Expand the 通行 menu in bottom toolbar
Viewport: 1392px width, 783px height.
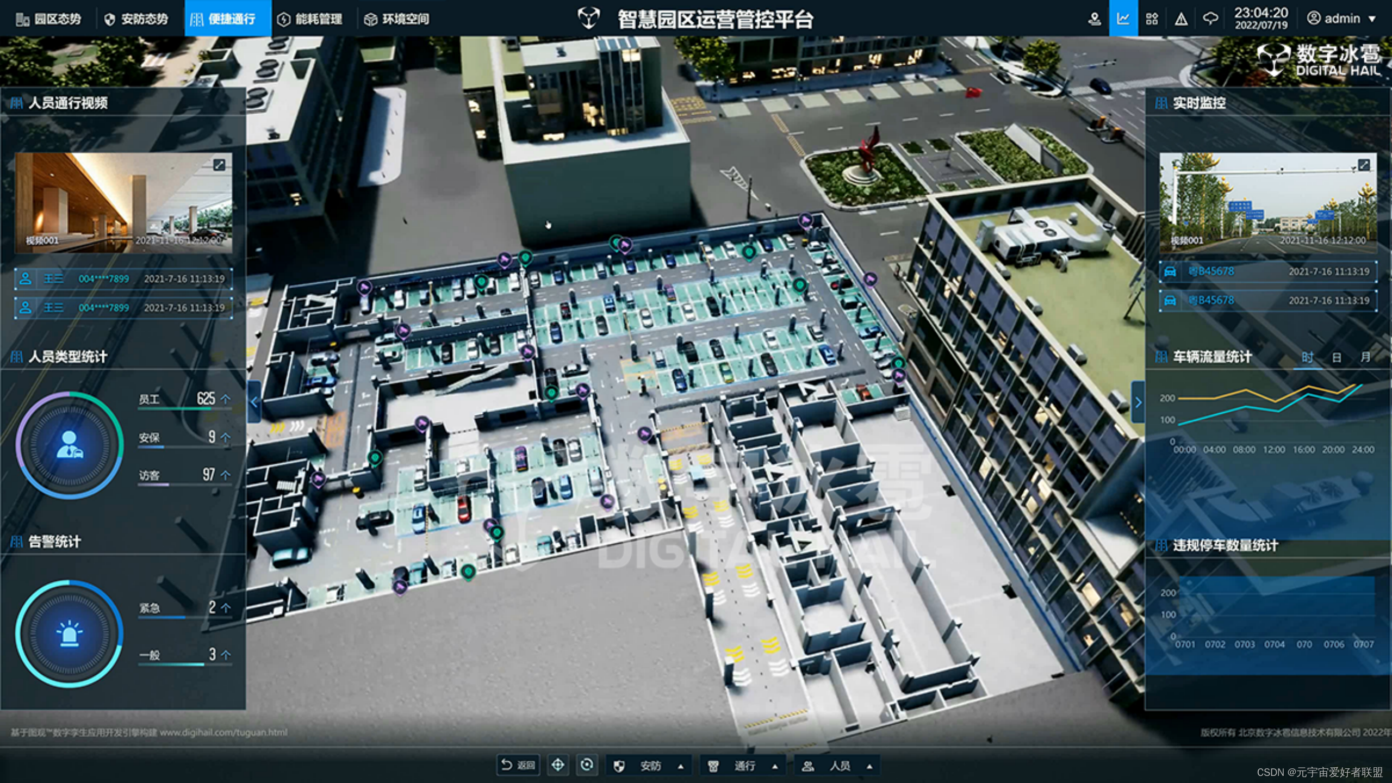click(x=743, y=766)
